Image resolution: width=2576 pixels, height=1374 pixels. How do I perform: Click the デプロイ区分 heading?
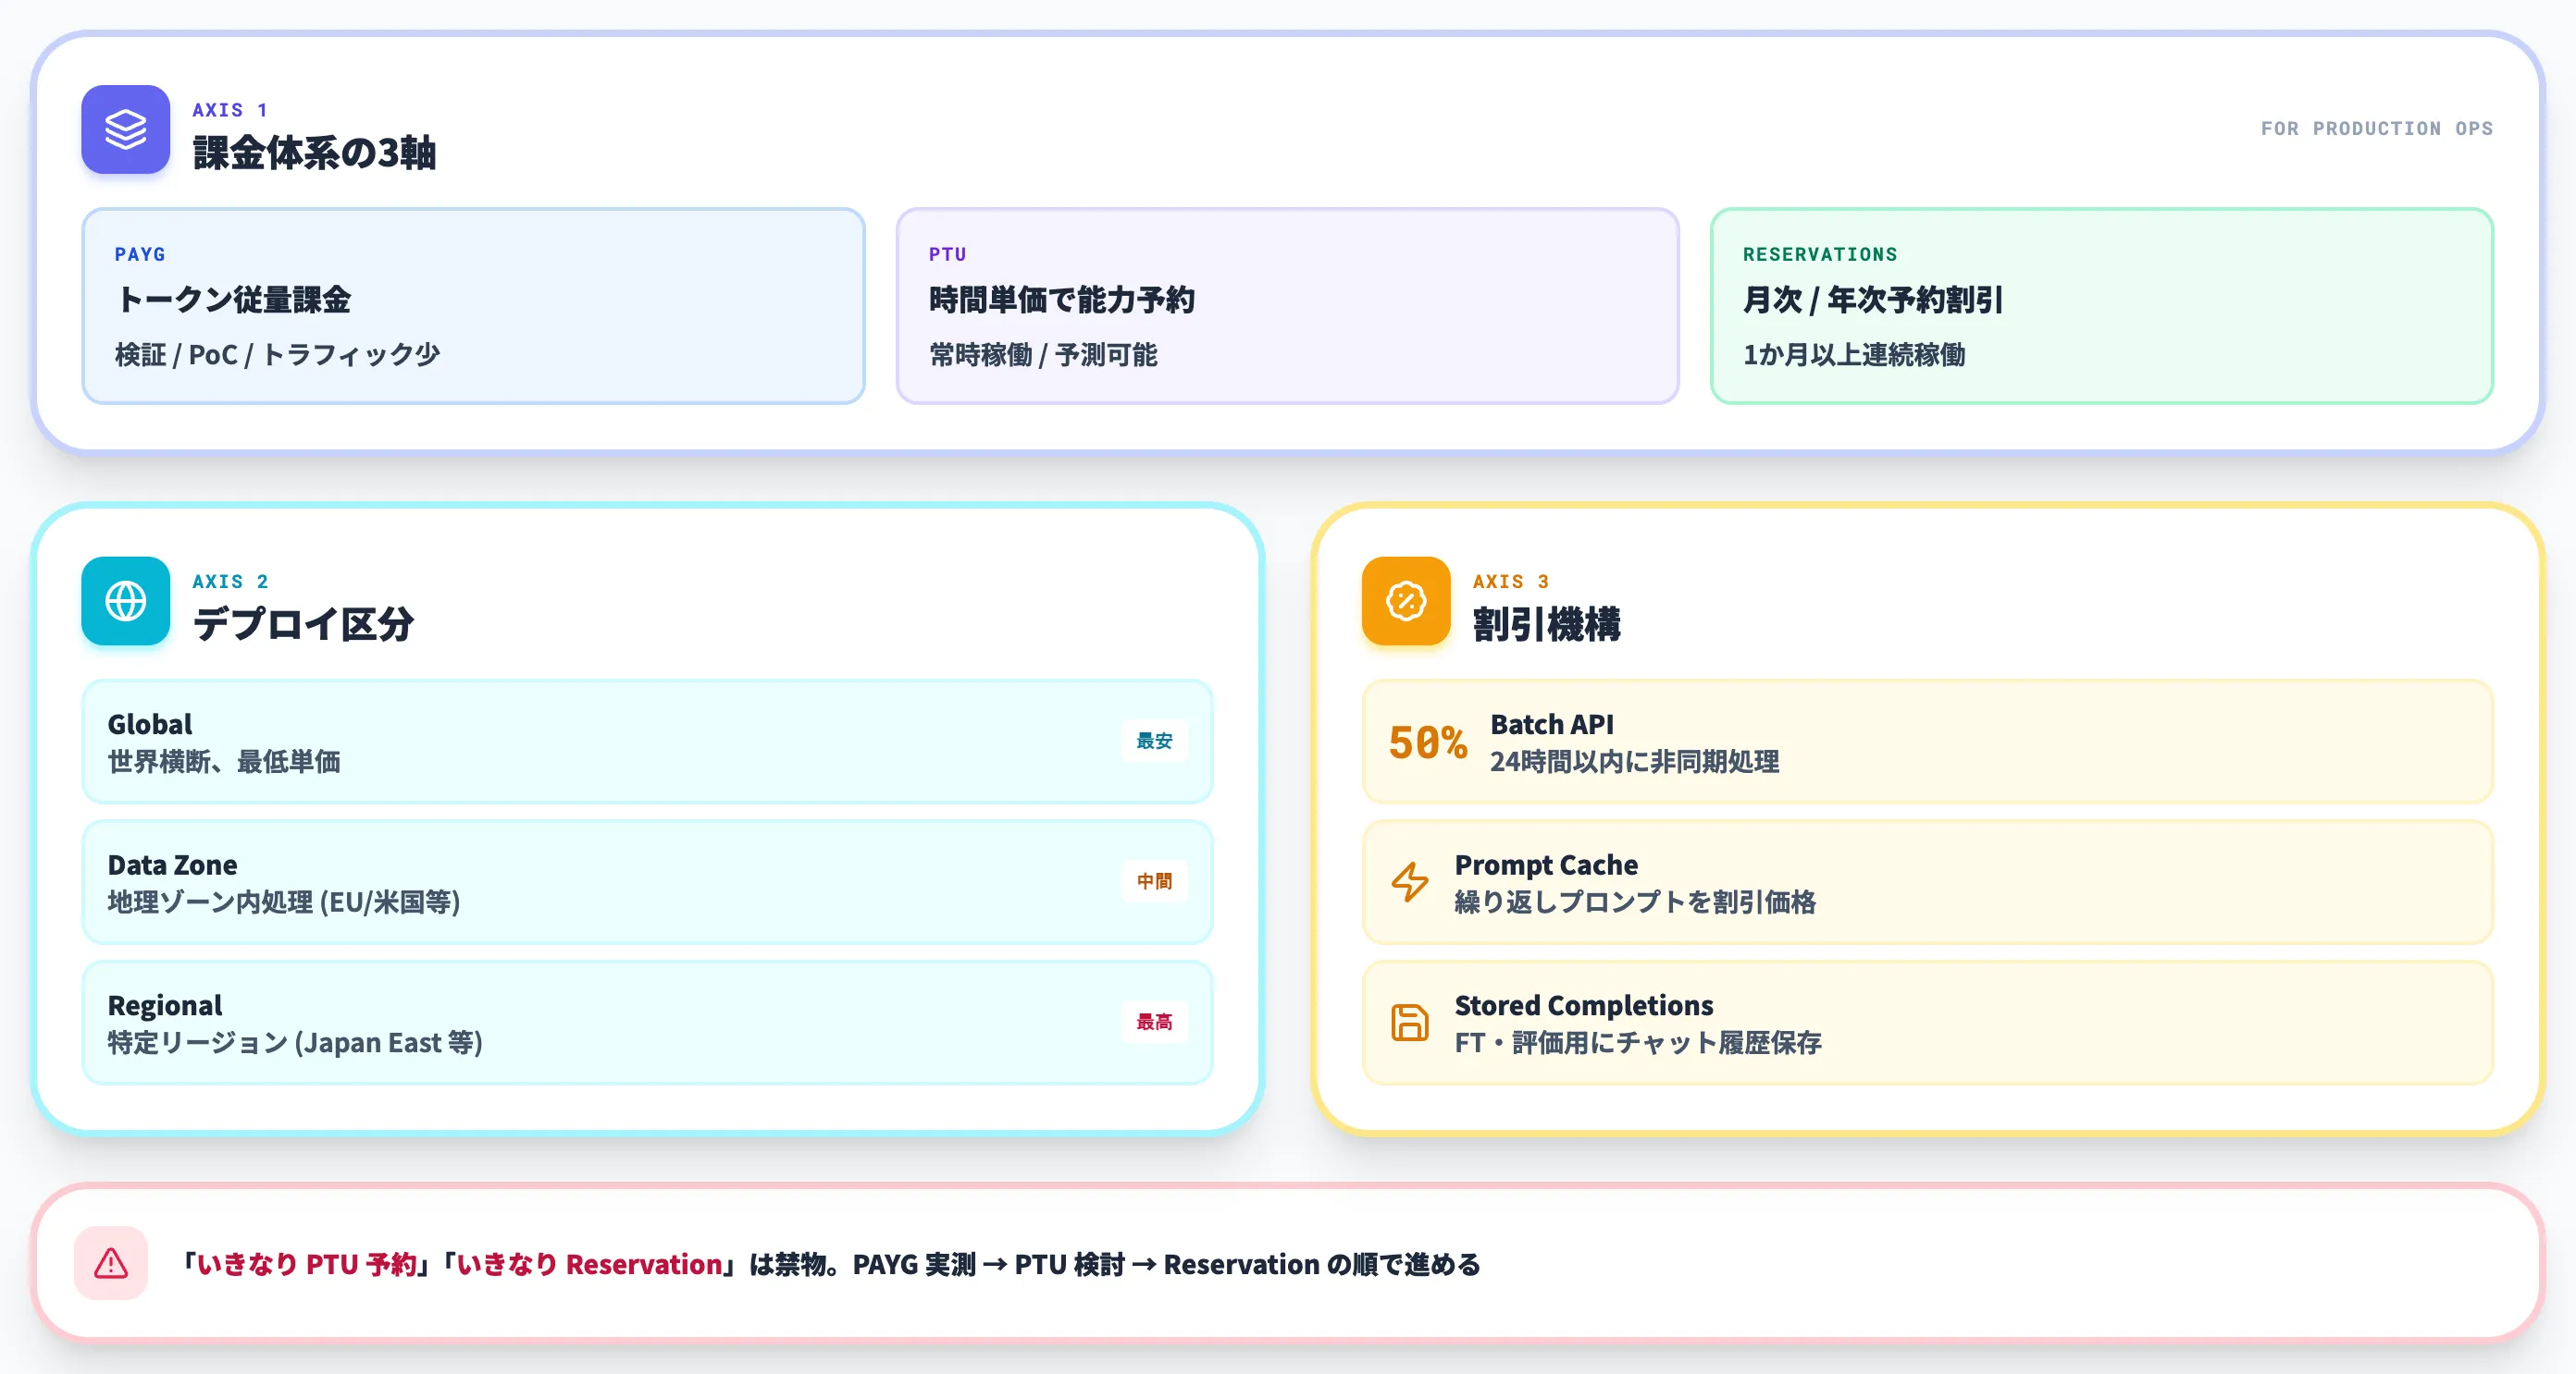303,624
